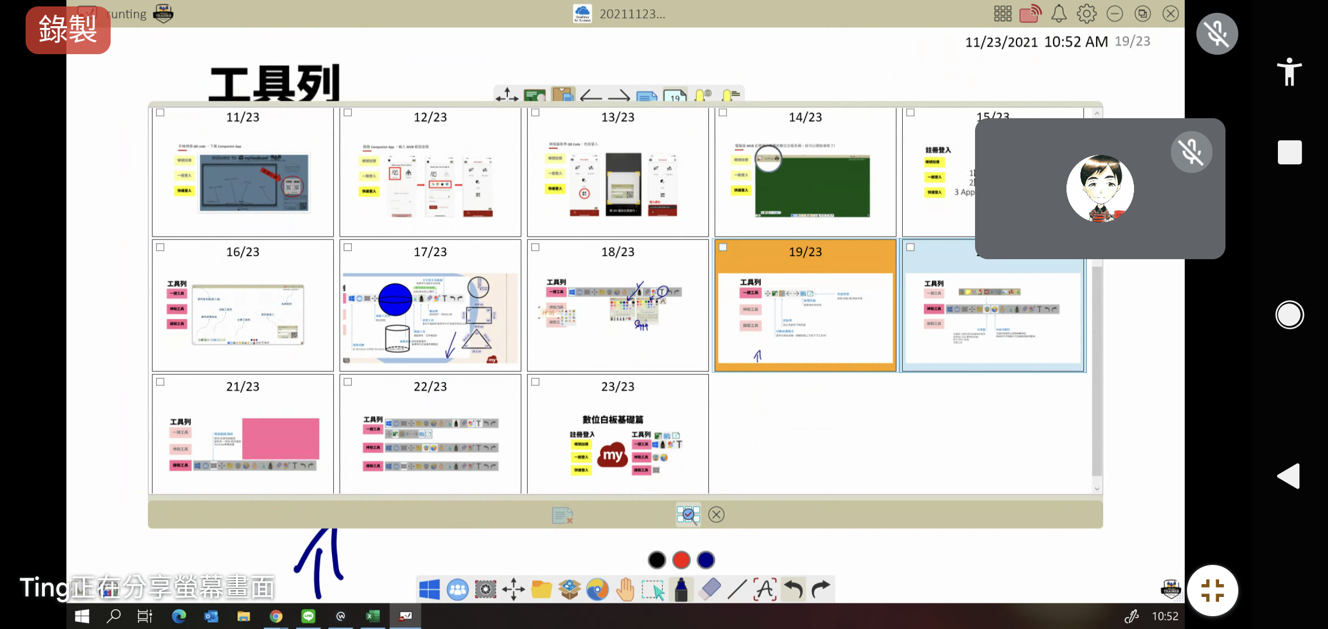1328x629 pixels.
Task: Open the participants group icon
Action: click(457, 589)
